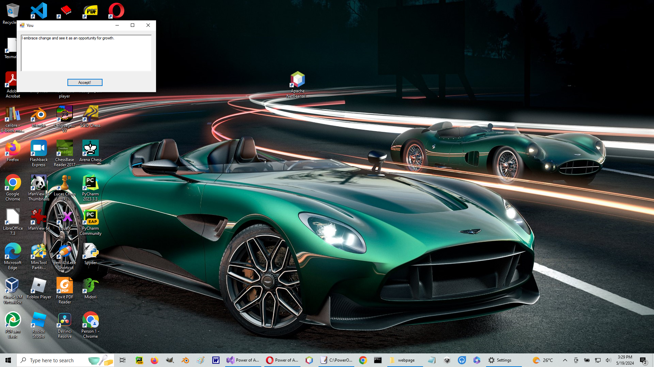This screenshot has width=654, height=367.
Task: Open the blender desktop shortcut
Action: pos(39,117)
